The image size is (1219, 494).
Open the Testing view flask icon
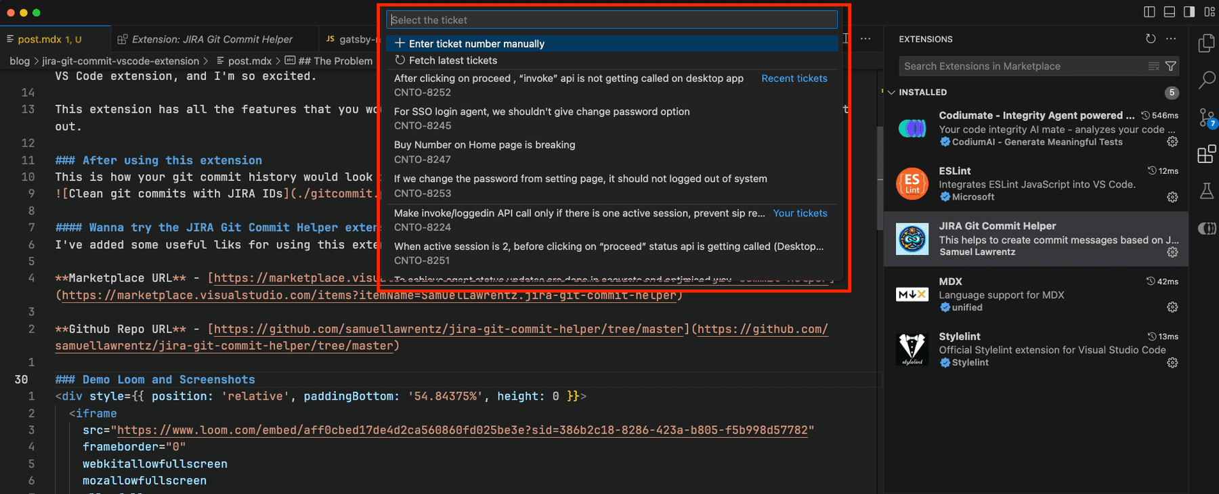1206,191
